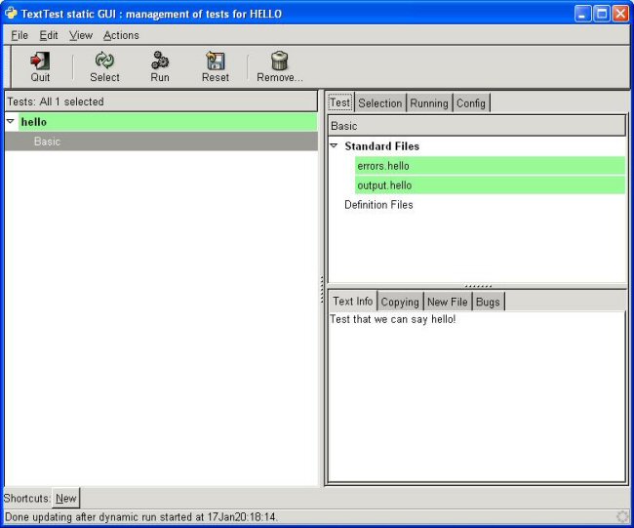This screenshot has height=528, width=634.
Task: Open the Copying tab
Action: click(x=400, y=302)
